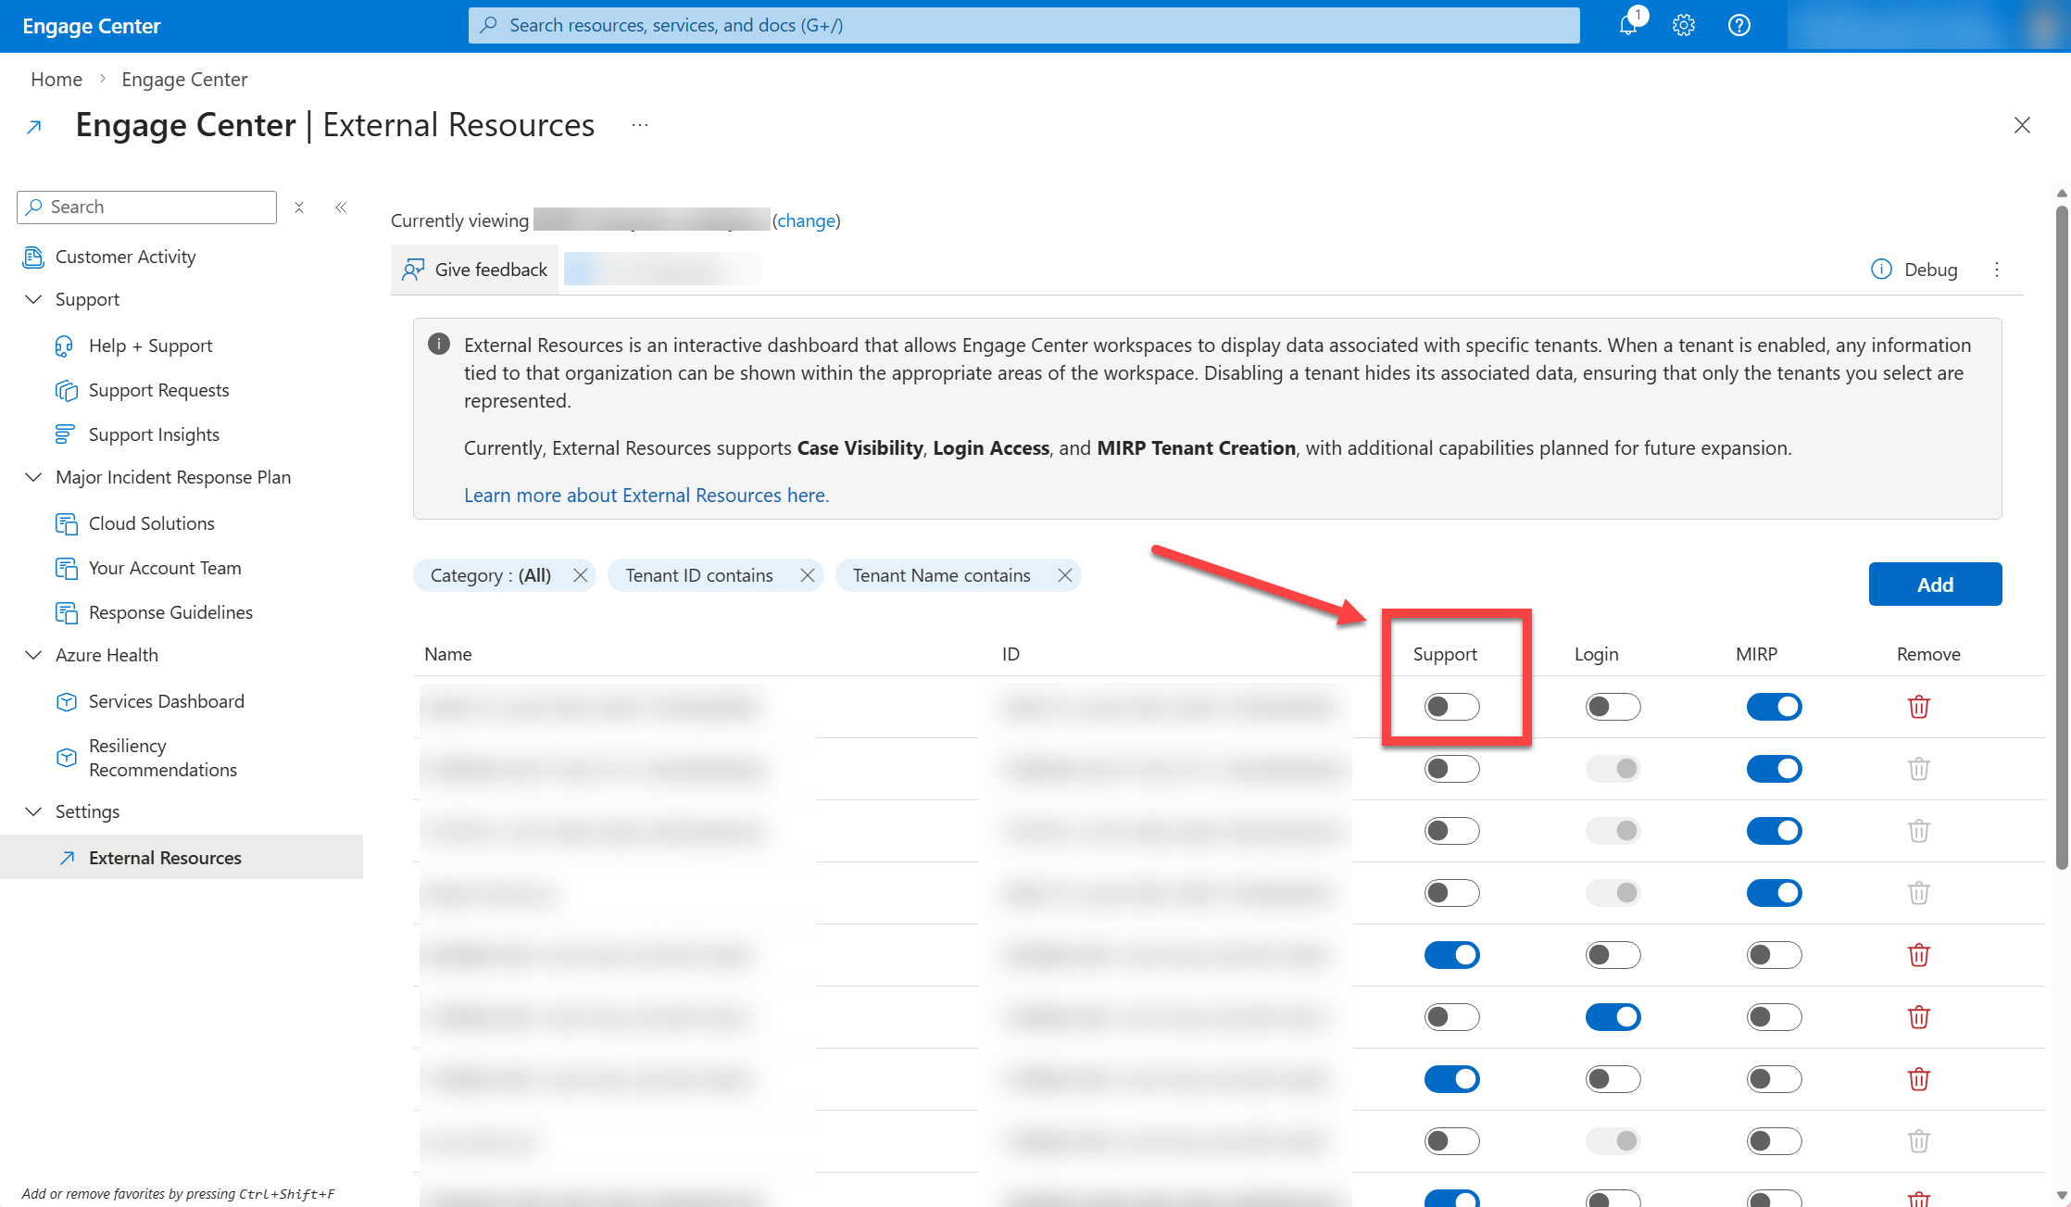Close the External Resources blade
2071x1207 pixels.
click(x=2022, y=125)
